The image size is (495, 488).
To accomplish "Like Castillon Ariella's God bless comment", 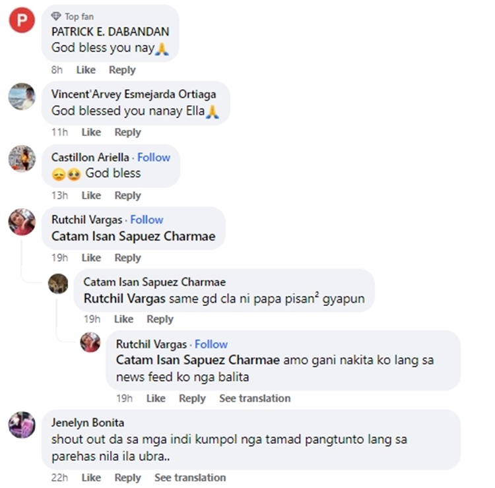I will 91,195.
